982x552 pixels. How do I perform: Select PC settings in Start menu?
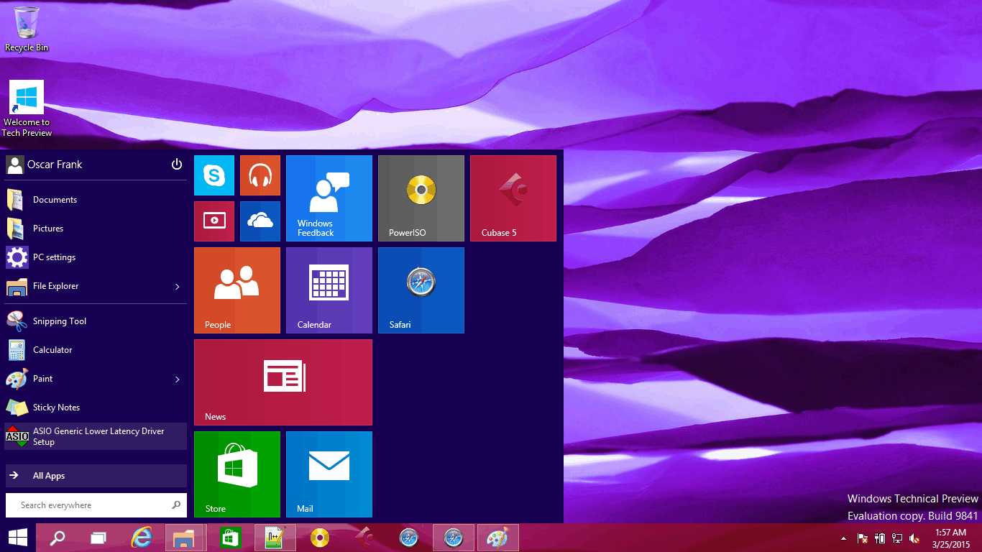54,257
